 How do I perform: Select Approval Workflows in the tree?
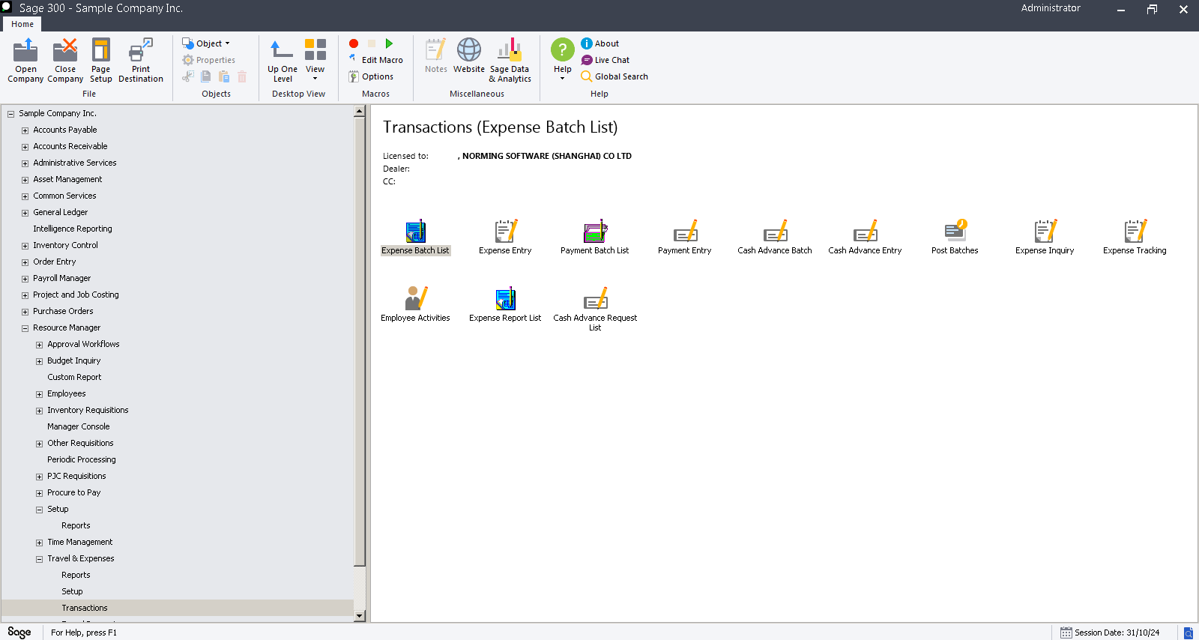pos(83,344)
